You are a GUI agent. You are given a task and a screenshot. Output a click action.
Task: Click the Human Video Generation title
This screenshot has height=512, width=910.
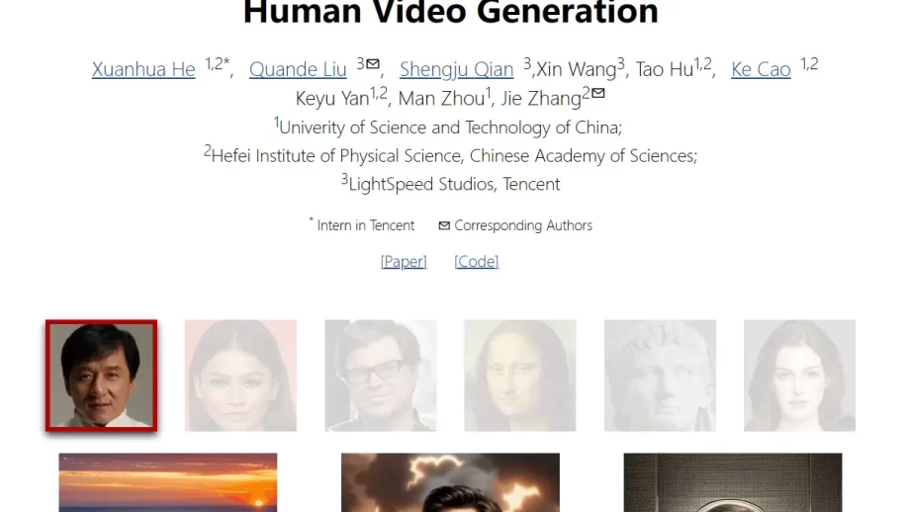point(451,12)
